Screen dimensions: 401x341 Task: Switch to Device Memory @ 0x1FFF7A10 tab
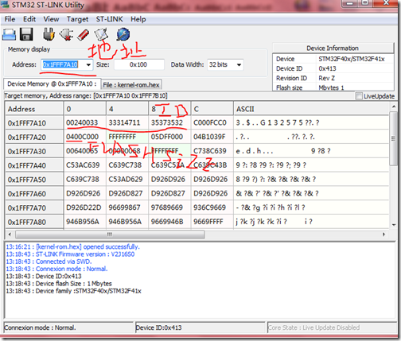point(52,84)
